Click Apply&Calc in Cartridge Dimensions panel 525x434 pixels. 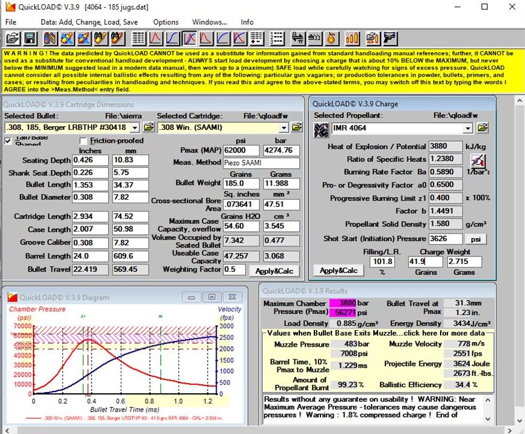[274, 271]
